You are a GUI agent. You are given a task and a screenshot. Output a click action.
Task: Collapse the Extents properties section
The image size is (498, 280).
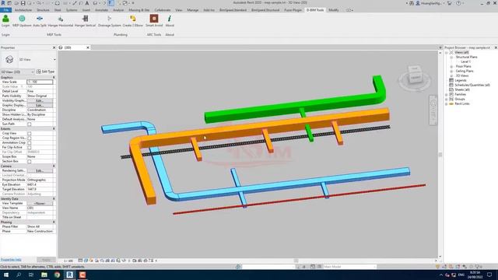[x=54, y=129]
